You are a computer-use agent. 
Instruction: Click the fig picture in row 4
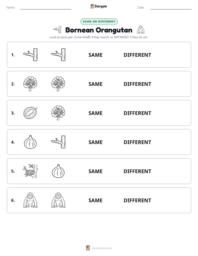pos(30,142)
